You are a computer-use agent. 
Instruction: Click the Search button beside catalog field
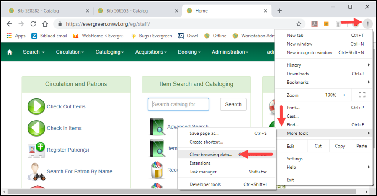233,104
